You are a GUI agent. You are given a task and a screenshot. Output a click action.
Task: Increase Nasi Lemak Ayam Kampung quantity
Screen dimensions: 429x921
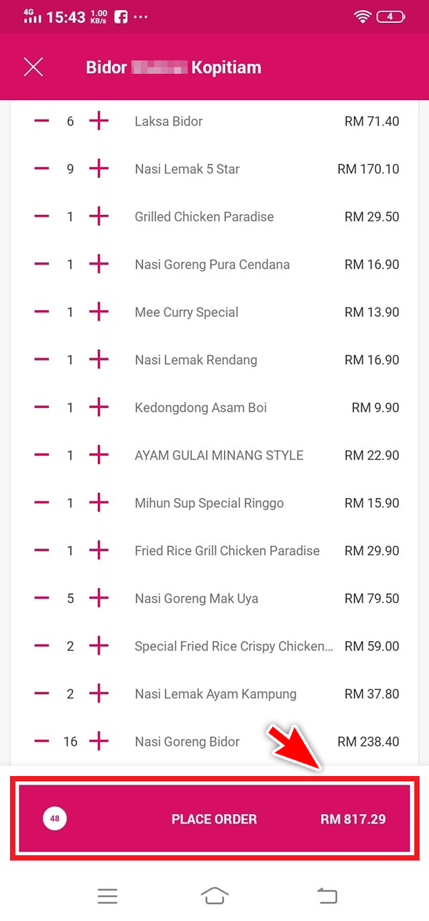pyautogui.click(x=99, y=694)
